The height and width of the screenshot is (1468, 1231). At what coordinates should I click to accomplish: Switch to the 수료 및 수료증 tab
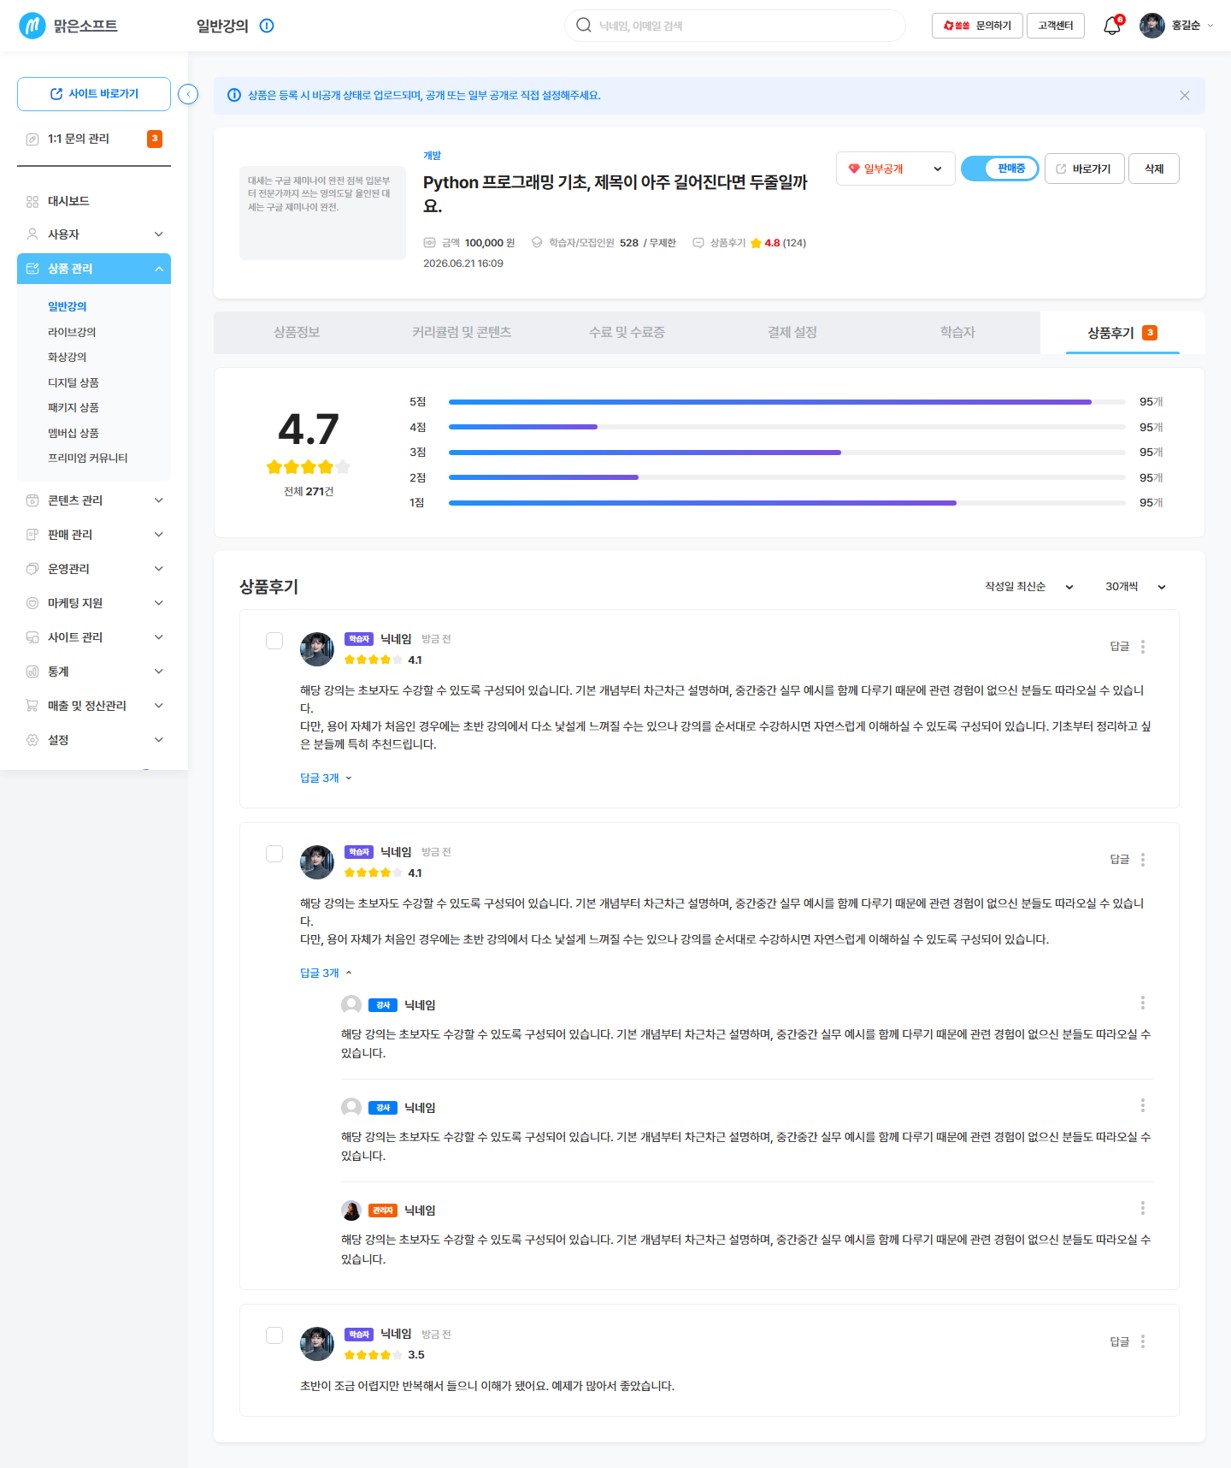pyautogui.click(x=627, y=332)
